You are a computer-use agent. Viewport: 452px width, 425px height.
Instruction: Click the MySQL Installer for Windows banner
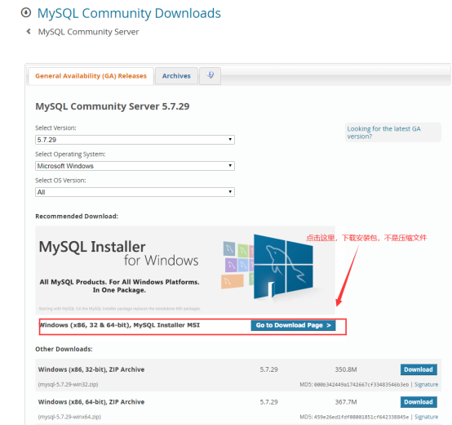pos(185,270)
